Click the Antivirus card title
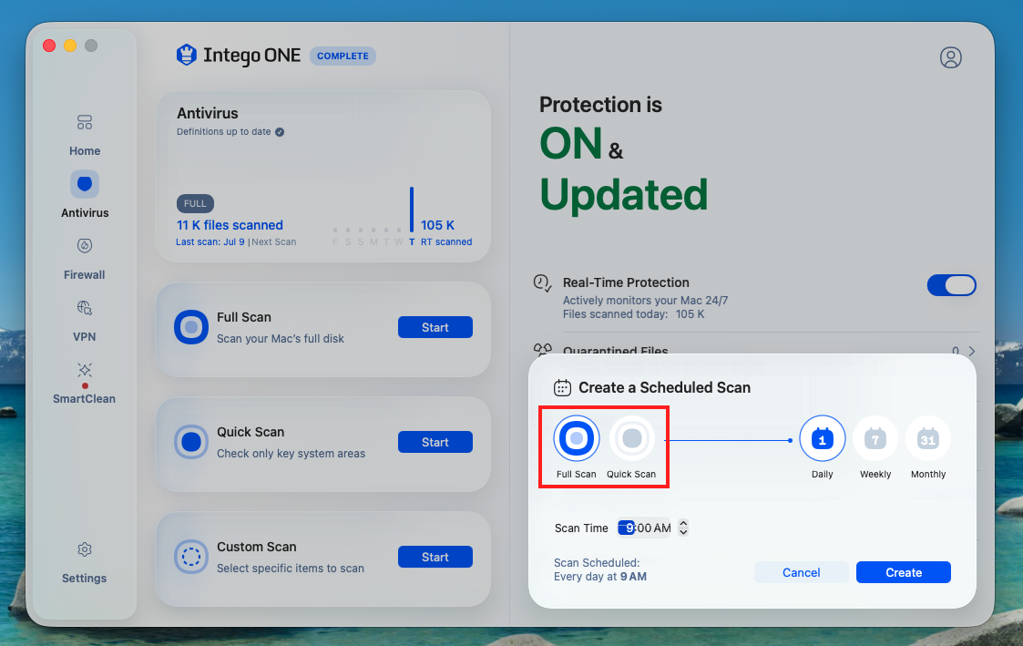This screenshot has width=1023, height=646. coord(208,113)
